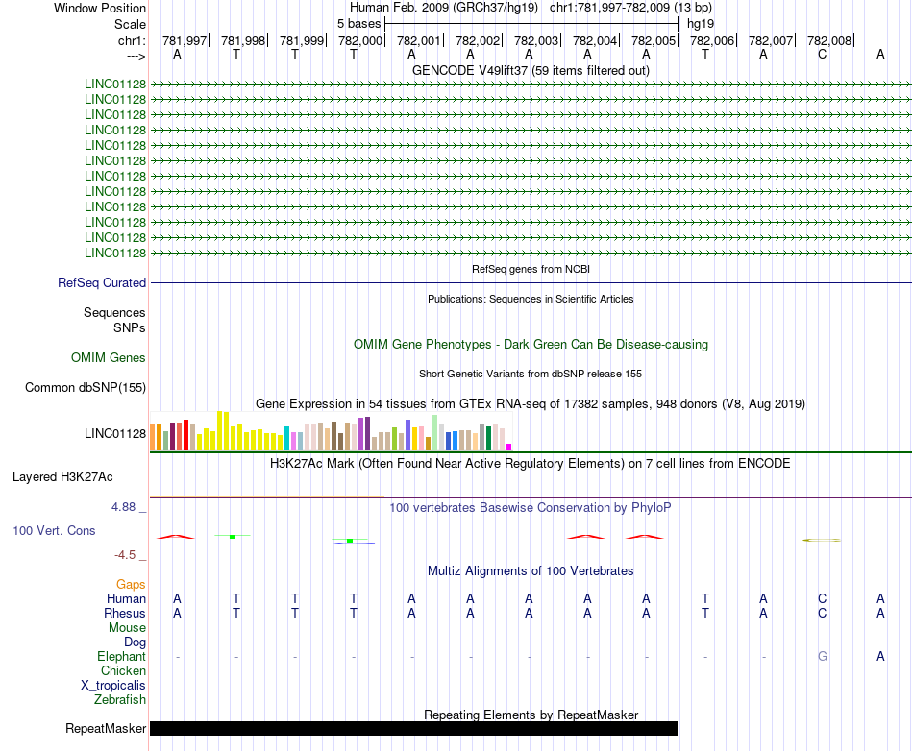Click the black RepeatMasker repeat element bar
913x751 pixels.
coord(414,728)
